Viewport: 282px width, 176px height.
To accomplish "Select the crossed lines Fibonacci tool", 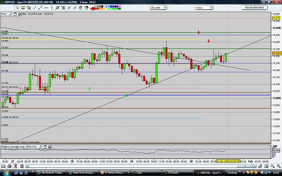I will point(69,8).
